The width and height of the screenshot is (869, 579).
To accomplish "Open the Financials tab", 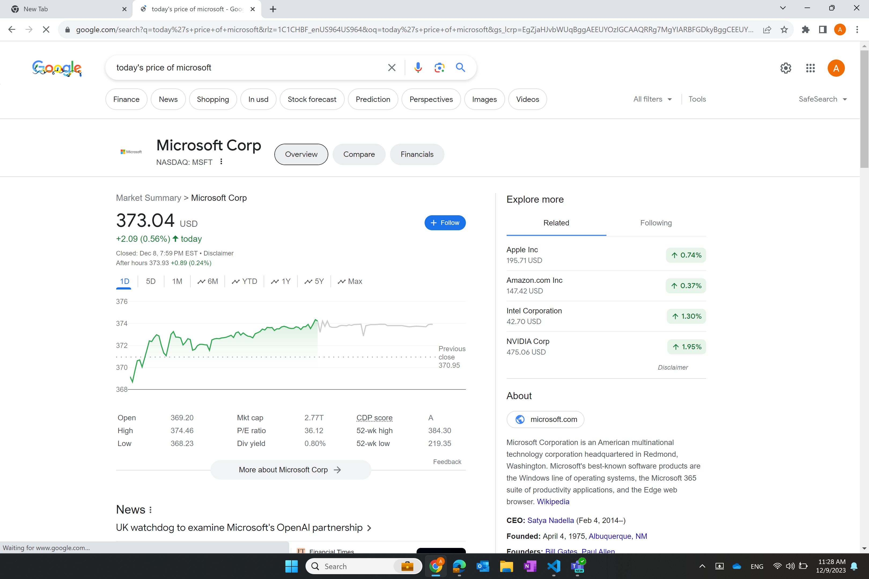I will pyautogui.click(x=417, y=154).
